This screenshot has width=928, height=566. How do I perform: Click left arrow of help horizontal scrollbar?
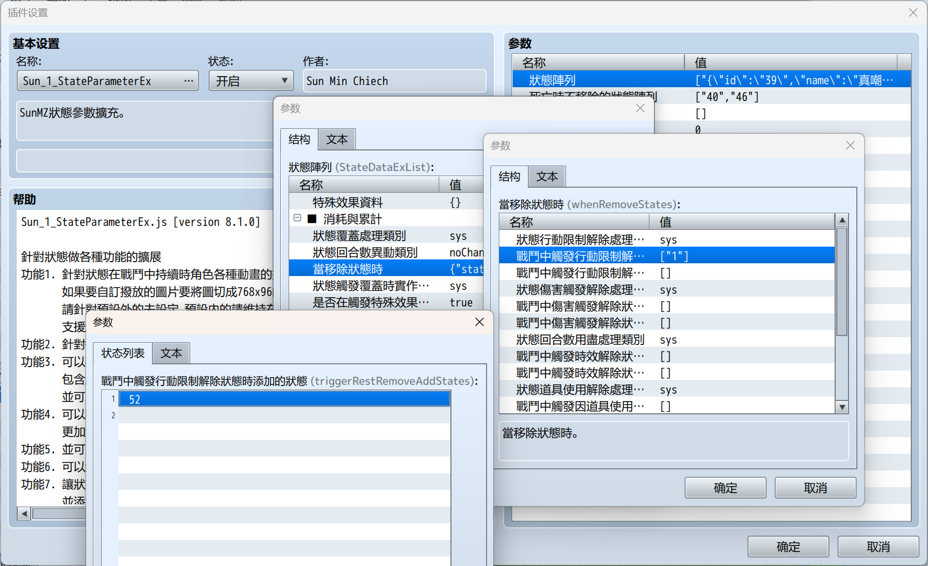click(x=24, y=513)
